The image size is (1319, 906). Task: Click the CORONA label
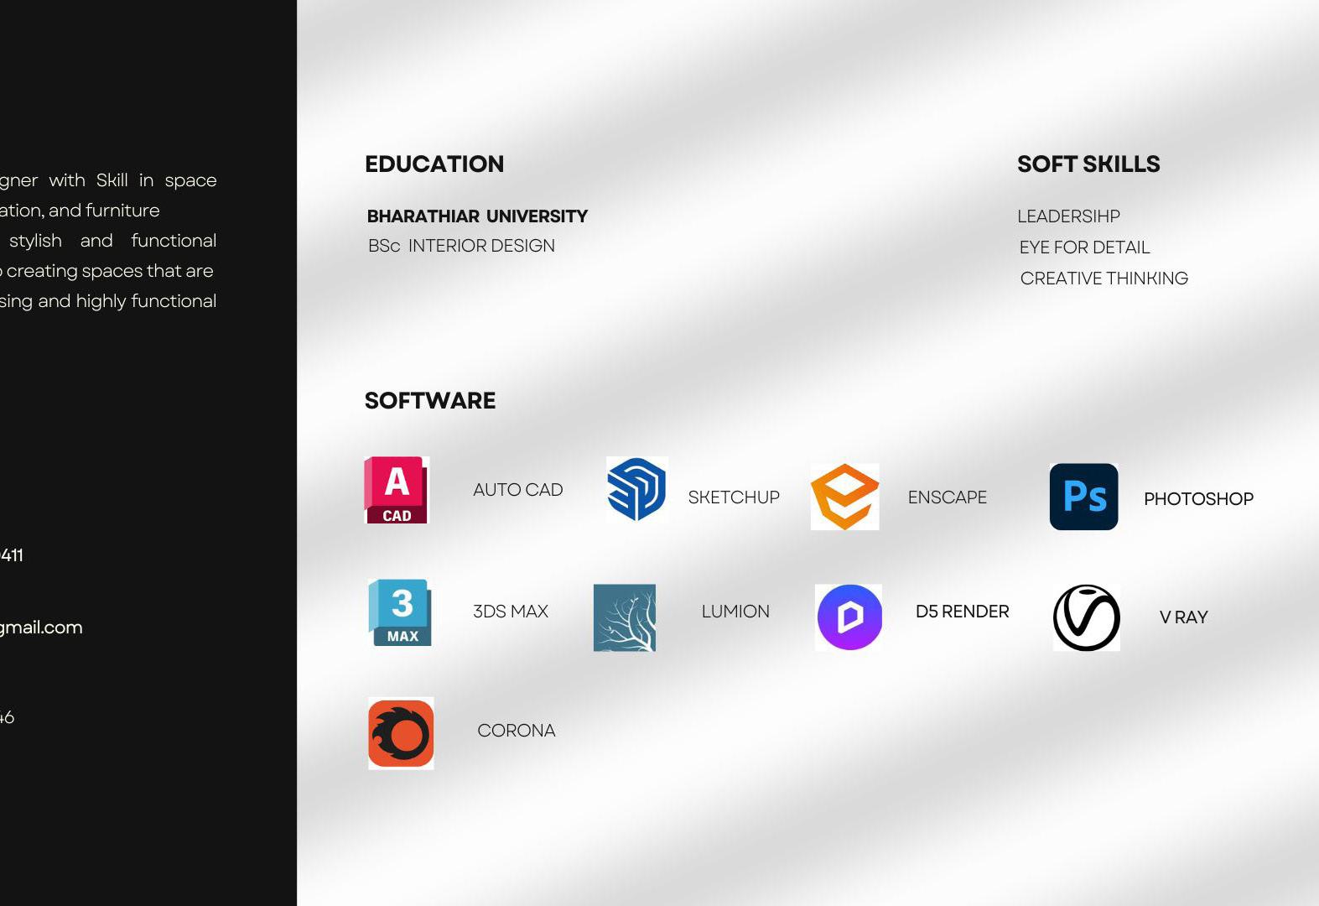516,731
